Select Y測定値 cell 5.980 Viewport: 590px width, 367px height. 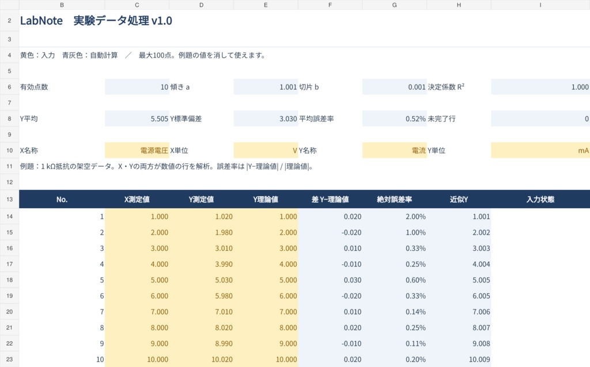click(201, 296)
